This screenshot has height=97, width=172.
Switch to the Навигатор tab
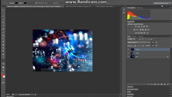(140, 8)
